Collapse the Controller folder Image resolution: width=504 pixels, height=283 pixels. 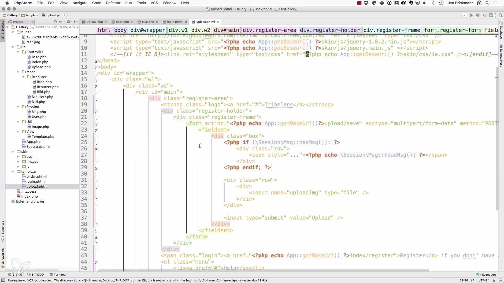click(18, 52)
